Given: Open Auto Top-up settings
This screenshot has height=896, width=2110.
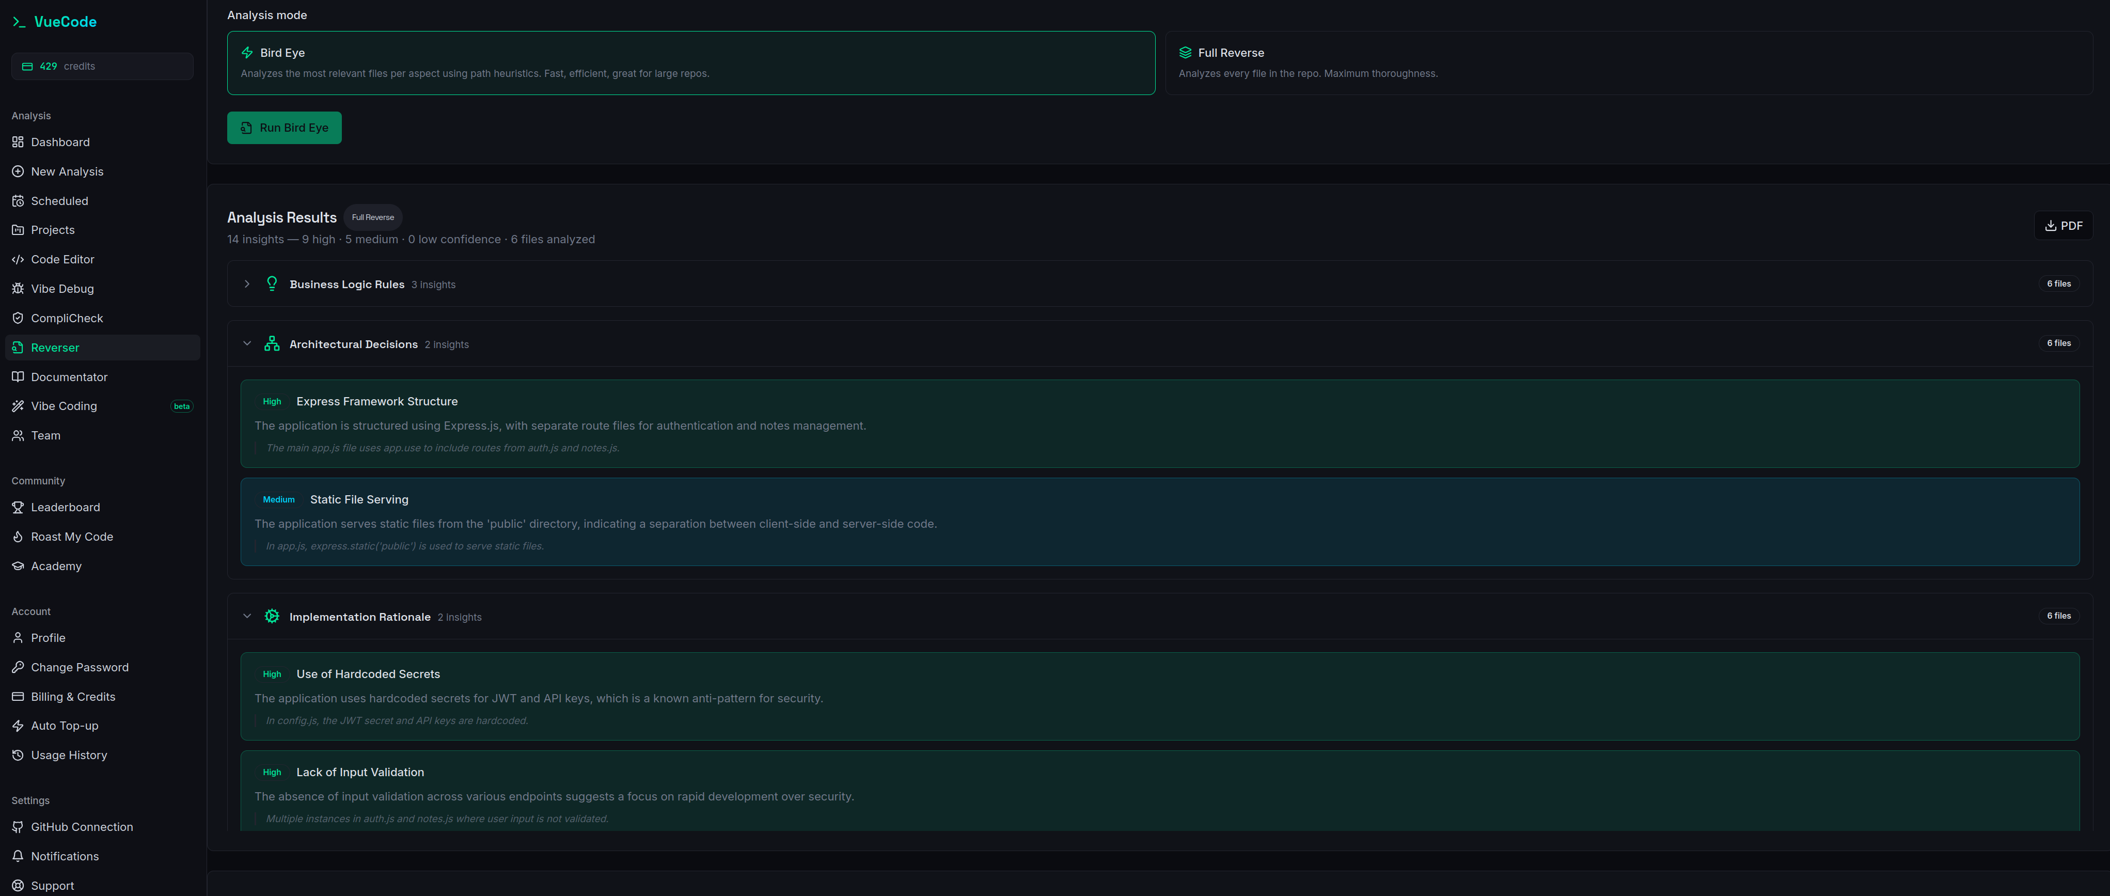Looking at the screenshot, I should pyautogui.click(x=65, y=726).
